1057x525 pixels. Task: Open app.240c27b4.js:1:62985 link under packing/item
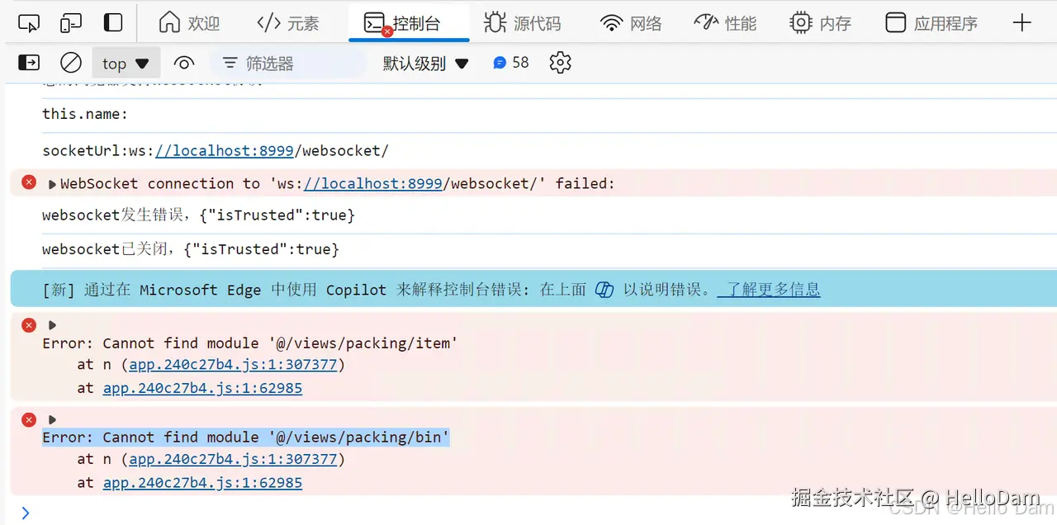click(x=203, y=388)
